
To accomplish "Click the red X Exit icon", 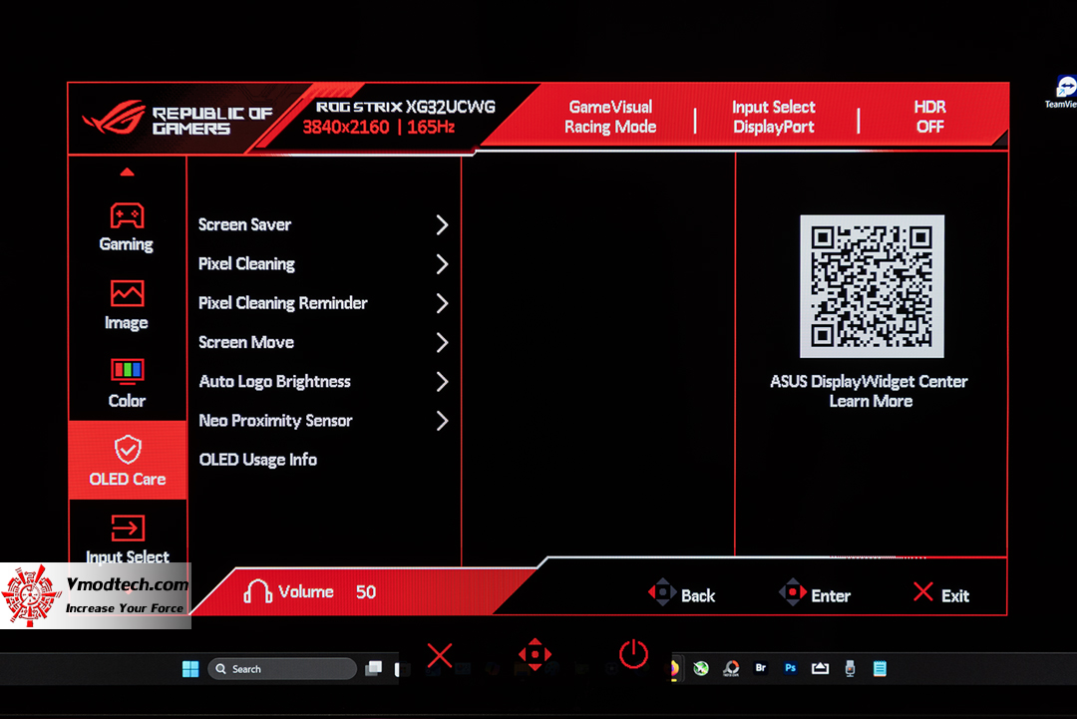I will 923,592.
